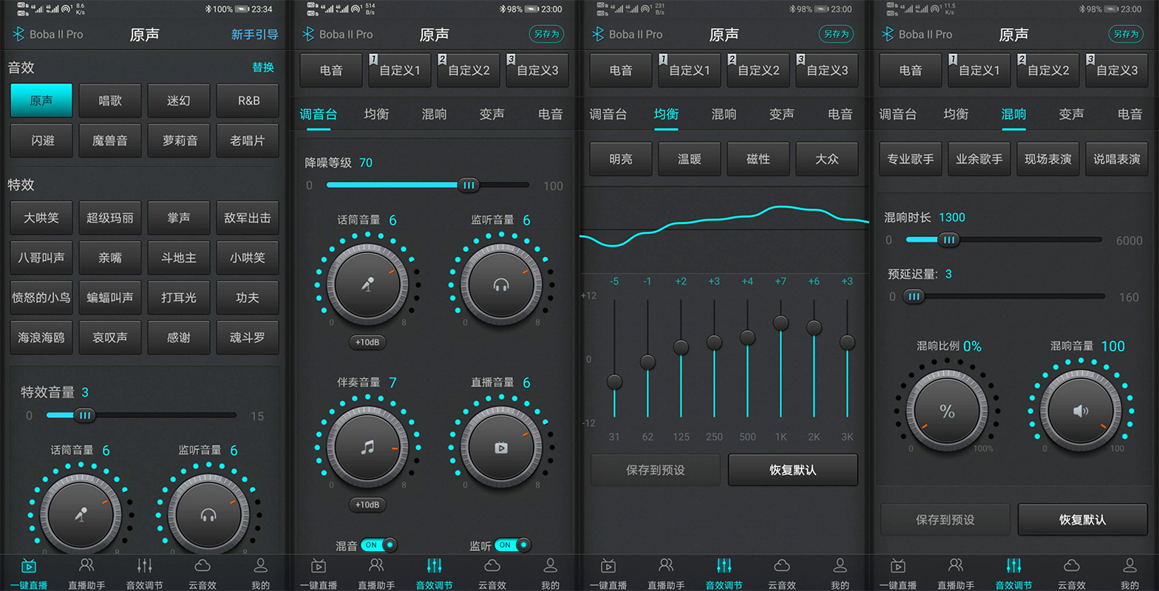
Task: Open 云音效 cloud icon on the 调音台 screen
Action: pos(492,567)
